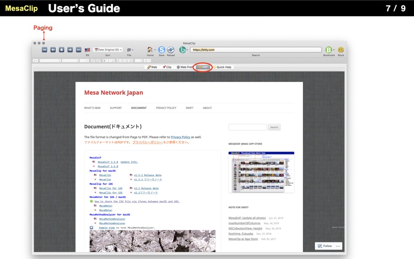The width and height of the screenshot is (414, 259).
Task: Click the blue Save icon
Action: point(162,50)
